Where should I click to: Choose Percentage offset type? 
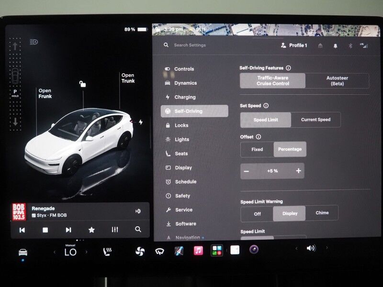(x=290, y=149)
